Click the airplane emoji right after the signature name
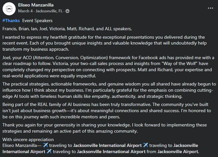Screen dimensions: 218x157 45,145
